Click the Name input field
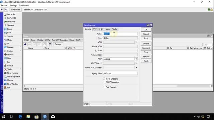Image resolution: width=214 pixels, height=120 pixels. coord(120,34)
